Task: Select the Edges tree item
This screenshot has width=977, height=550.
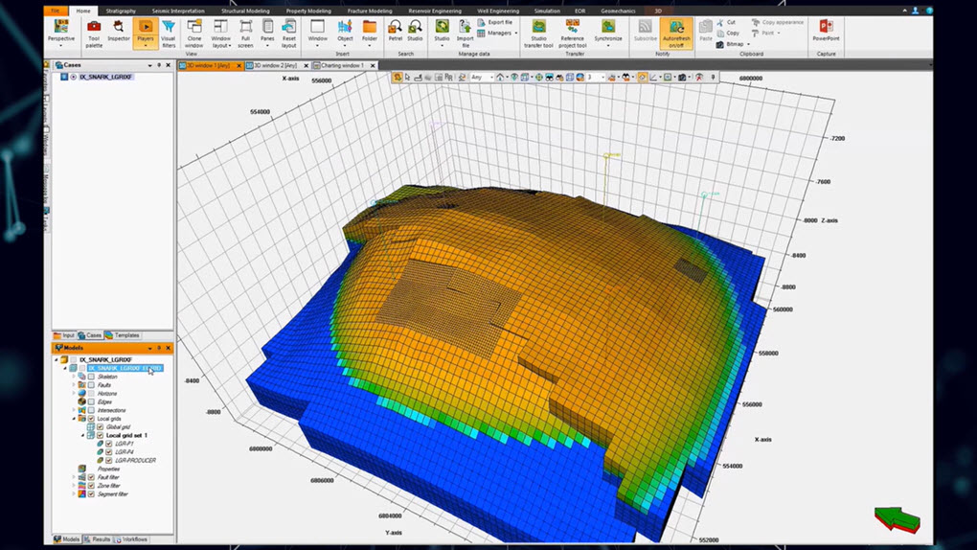Action: [x=104, y=402]
